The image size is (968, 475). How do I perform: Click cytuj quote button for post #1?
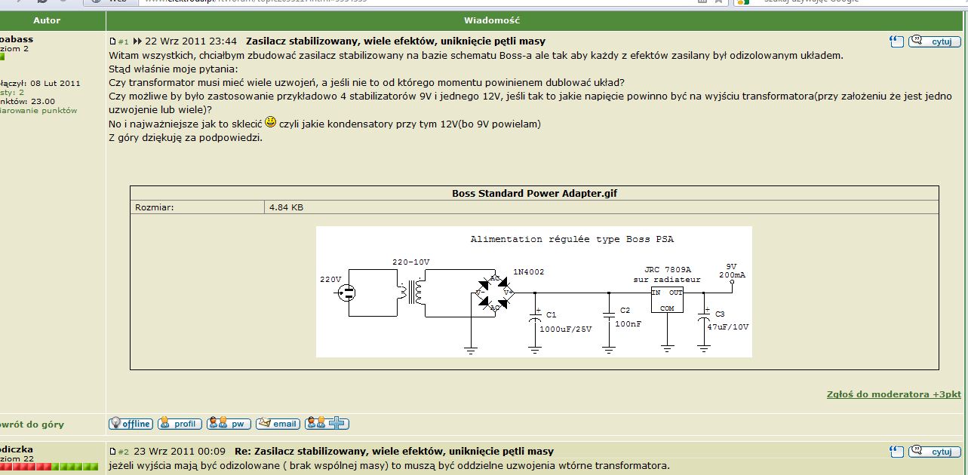click(x=934, y=41)
